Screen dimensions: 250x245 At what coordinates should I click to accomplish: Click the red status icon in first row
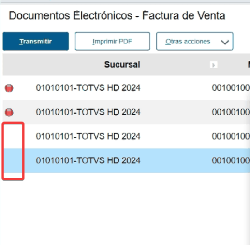9,88
